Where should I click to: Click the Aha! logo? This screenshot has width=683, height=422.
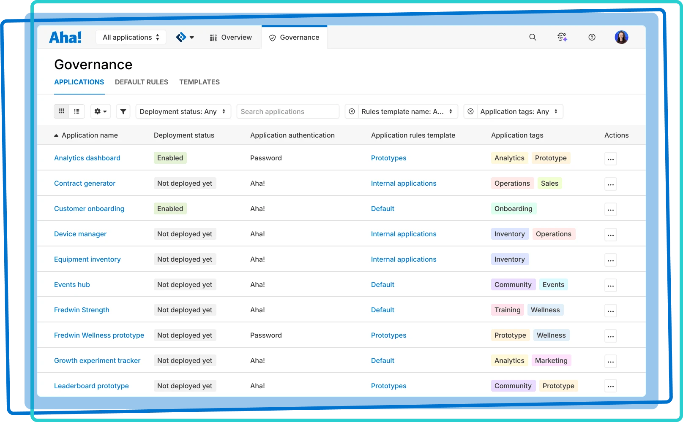point(66,37)
